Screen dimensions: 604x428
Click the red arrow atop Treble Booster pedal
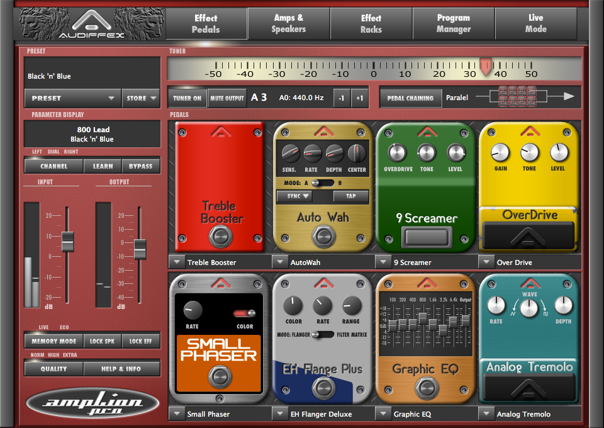click(x=221, y=132)
